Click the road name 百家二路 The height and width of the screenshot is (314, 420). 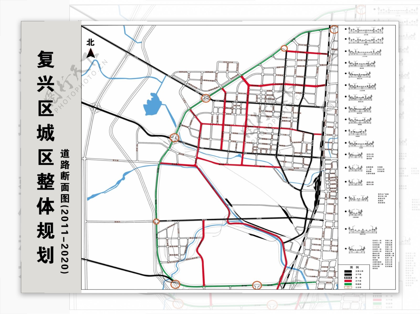[x=389, y=241]
